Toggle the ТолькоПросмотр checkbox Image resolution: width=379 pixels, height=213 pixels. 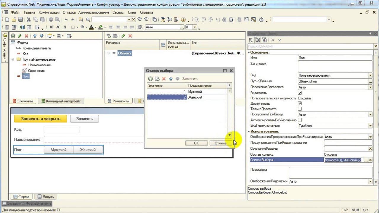(x=300, y=109)
